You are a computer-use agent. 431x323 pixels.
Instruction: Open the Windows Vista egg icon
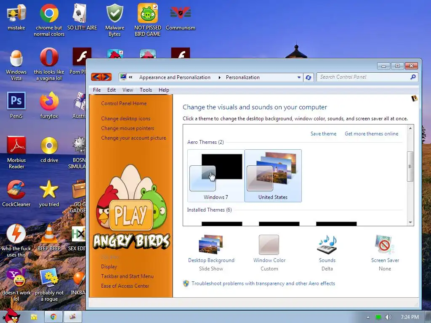click(x=16, y=64)
